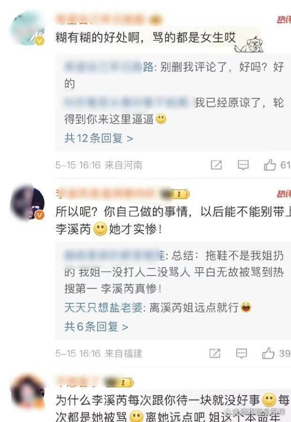291x422 pixels.
Task: Like the comment posted from 福建
Action: [x=269, y=353]
